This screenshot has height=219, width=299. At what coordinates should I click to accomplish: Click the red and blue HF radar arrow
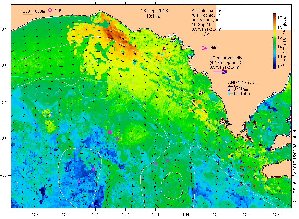[220, 72]
